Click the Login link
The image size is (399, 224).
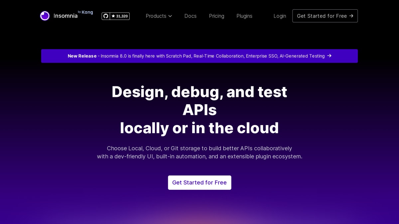pyautogui.click(x=280, y=16)
